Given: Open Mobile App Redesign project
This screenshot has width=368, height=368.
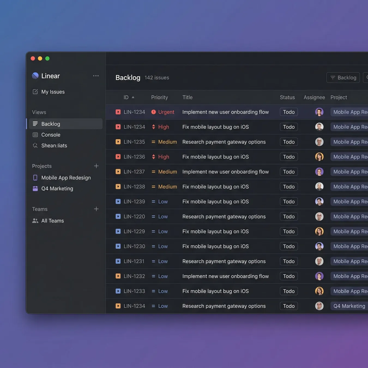Looking at the screenshot, I should [x=66, y=178].
